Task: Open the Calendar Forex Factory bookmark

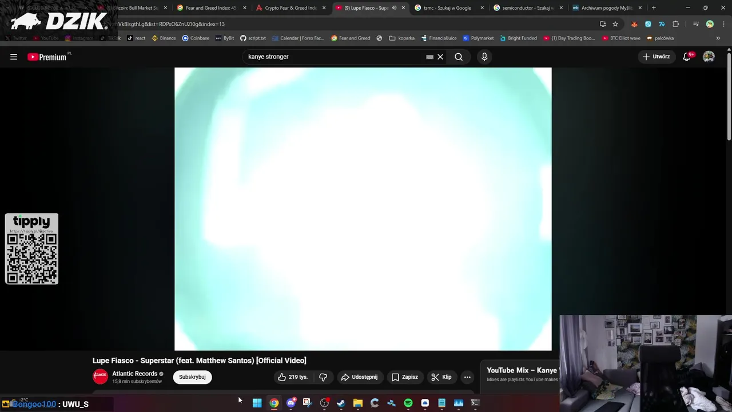Action: click(298, 38)
